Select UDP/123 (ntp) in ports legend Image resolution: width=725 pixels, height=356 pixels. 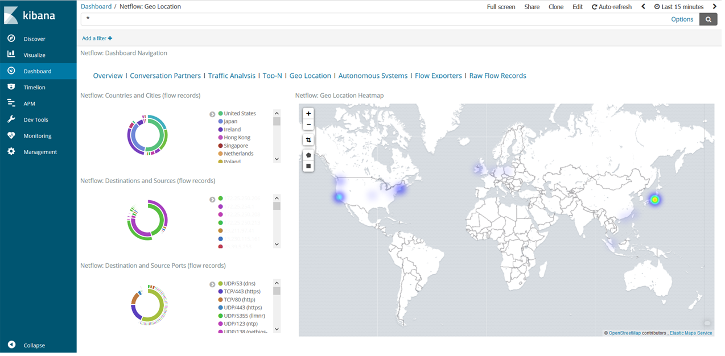coord(240,324)
